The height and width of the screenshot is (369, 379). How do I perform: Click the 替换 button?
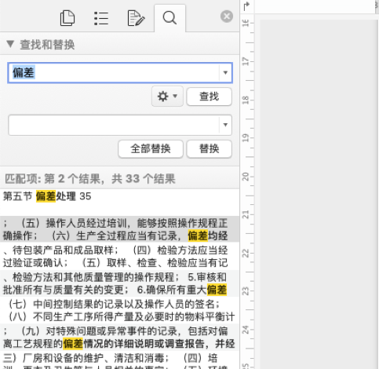209,149
